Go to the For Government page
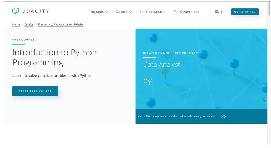Viewport: 271px width, 148px height. click(x=187, y=12)
